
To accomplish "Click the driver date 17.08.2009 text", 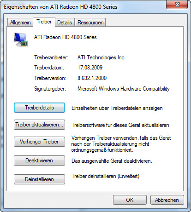I will 90,68.
